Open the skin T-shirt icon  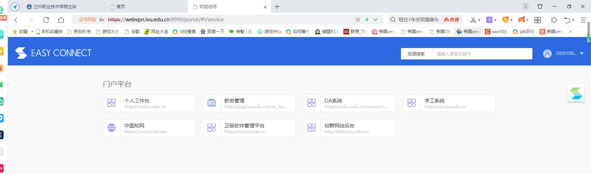540,6
